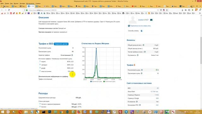Click the browser Back arrow button
This screenshot has height=114, width=202.
click(2, 10)
